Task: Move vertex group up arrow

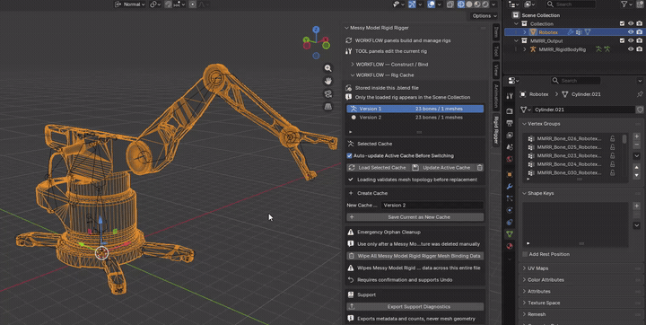Action: pos(636,167)
